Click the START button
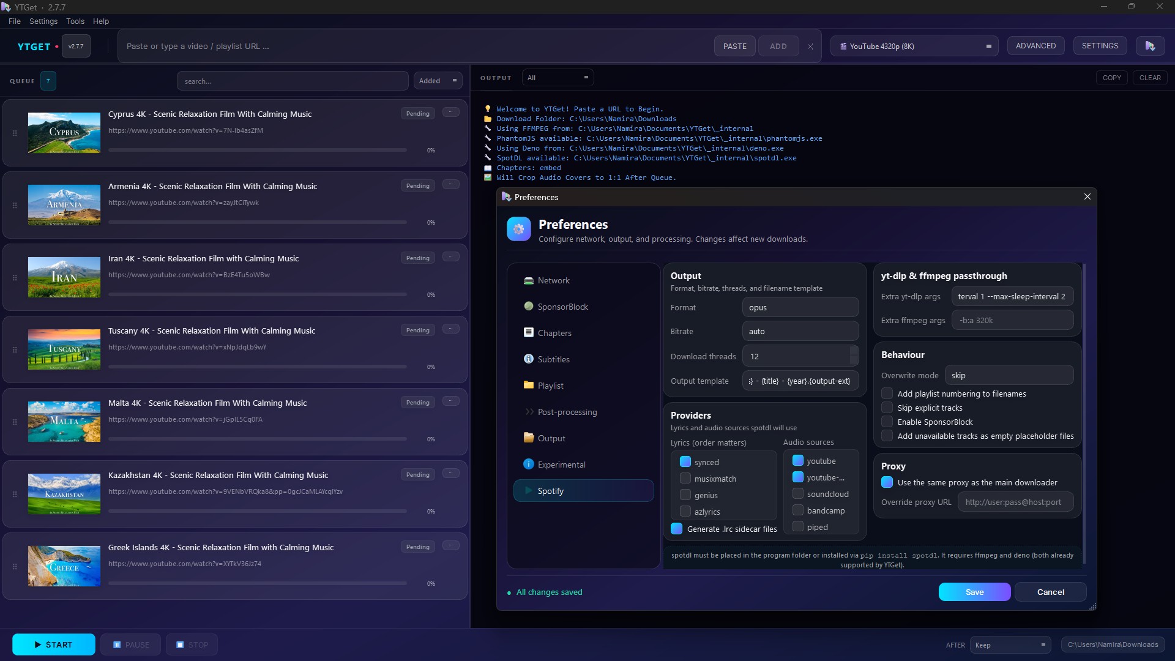1175x661 pixels. click(x=54, y=644)
